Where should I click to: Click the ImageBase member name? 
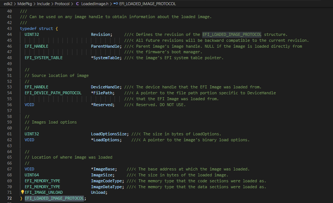click(104, 169)
